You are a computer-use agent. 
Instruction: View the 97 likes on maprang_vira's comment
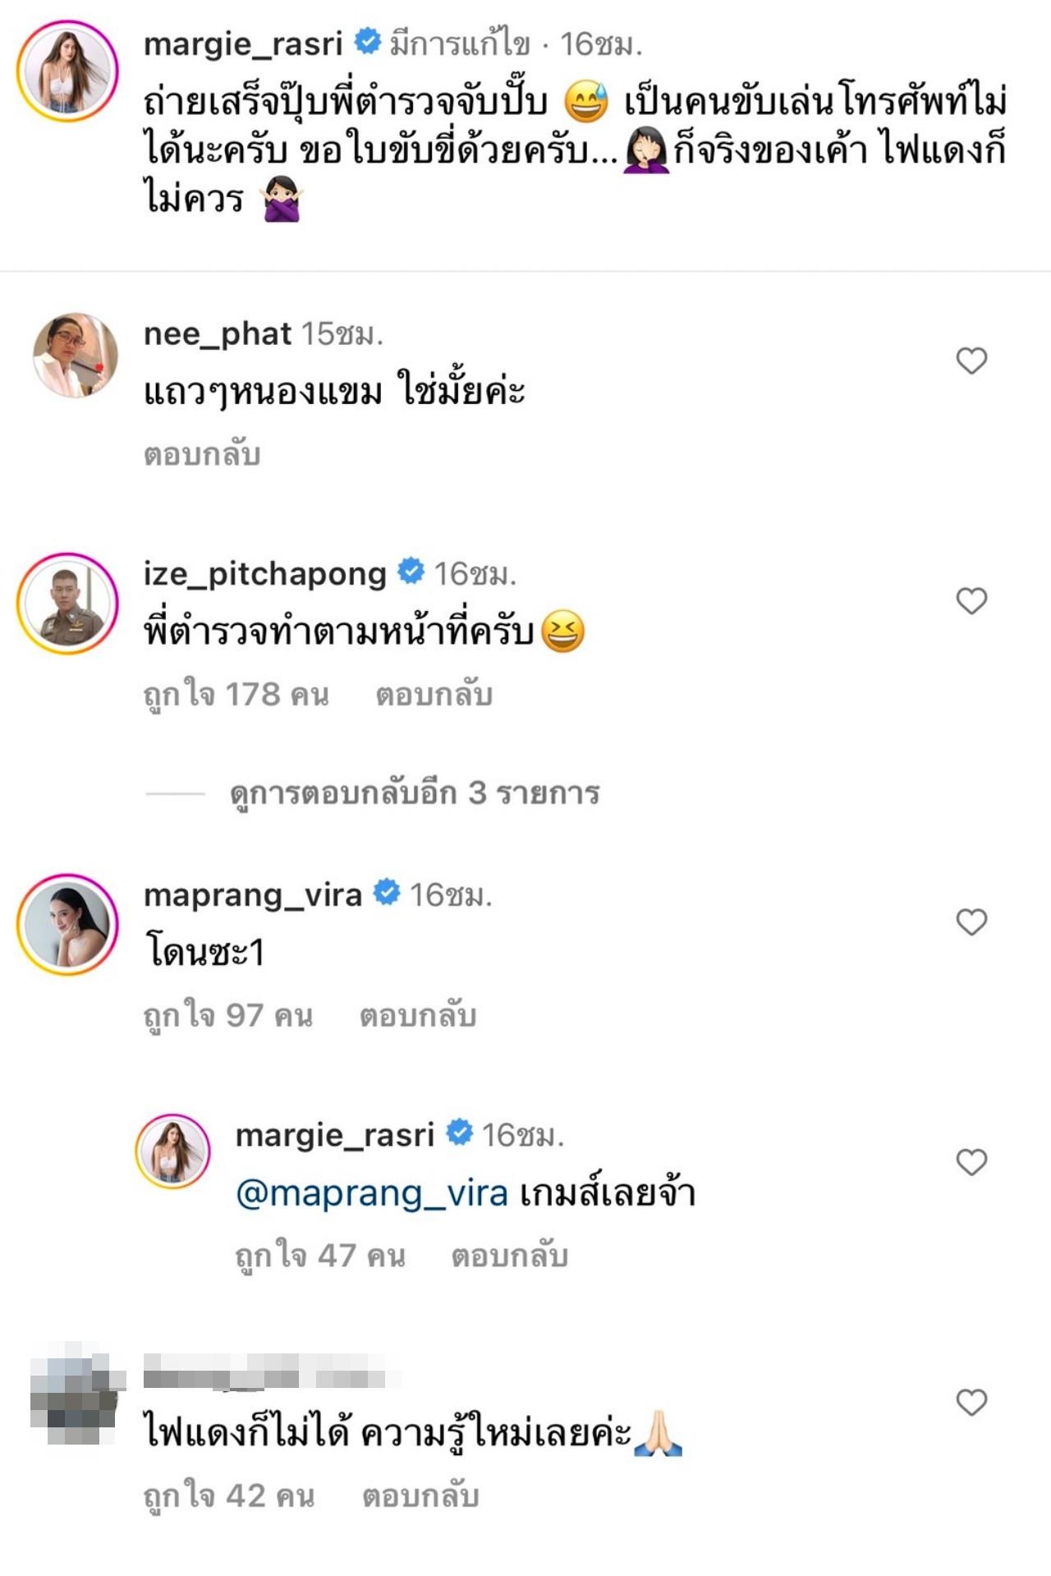pyautogui.click(x=228, y=1016)
